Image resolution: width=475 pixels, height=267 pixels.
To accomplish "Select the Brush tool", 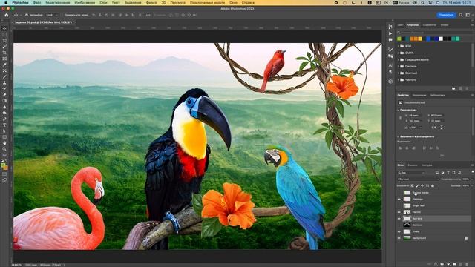I will [4, 77].
